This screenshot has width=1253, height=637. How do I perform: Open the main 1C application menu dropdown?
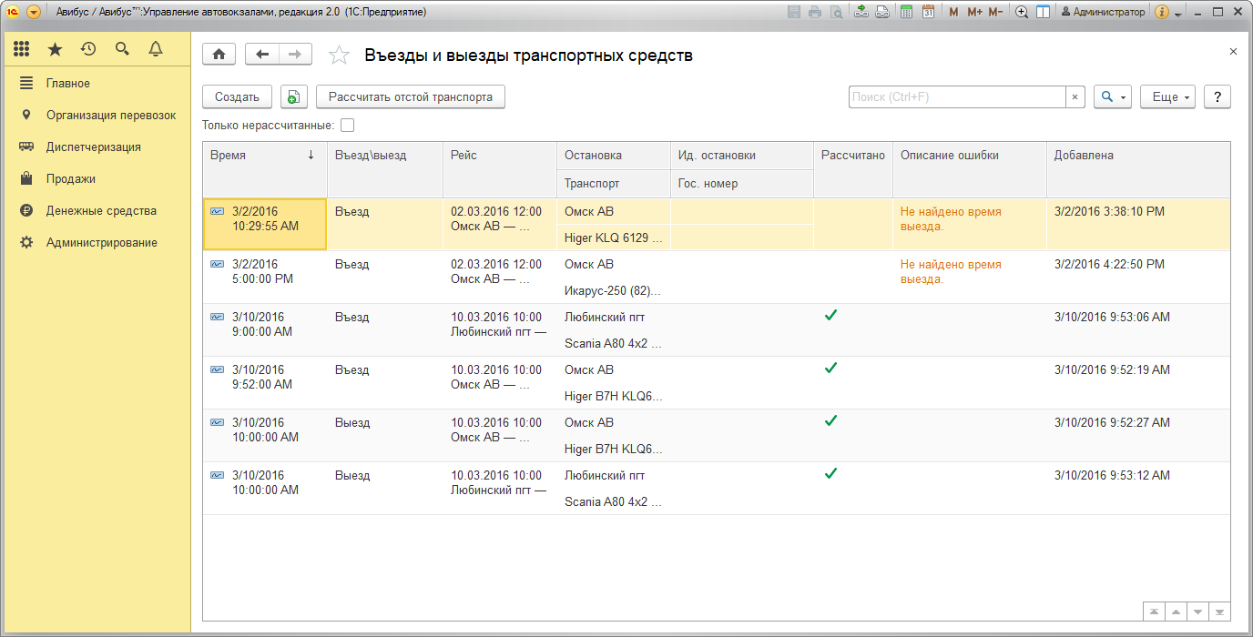click(x=34, y=12)
